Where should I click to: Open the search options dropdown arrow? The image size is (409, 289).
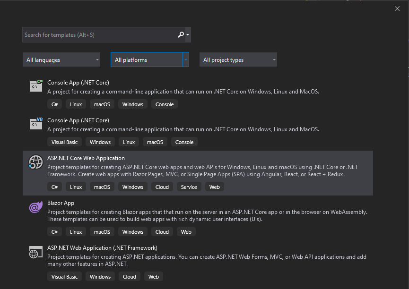[188, 34]
